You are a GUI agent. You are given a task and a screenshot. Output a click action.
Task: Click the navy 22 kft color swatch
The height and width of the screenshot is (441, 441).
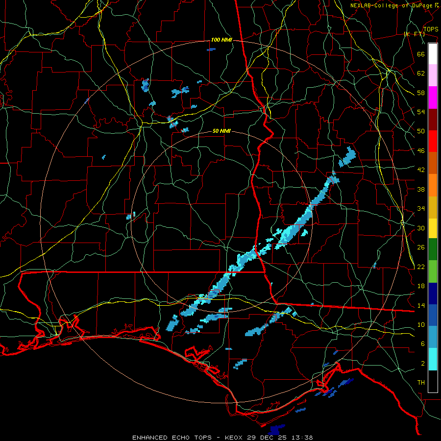[433, 294]
